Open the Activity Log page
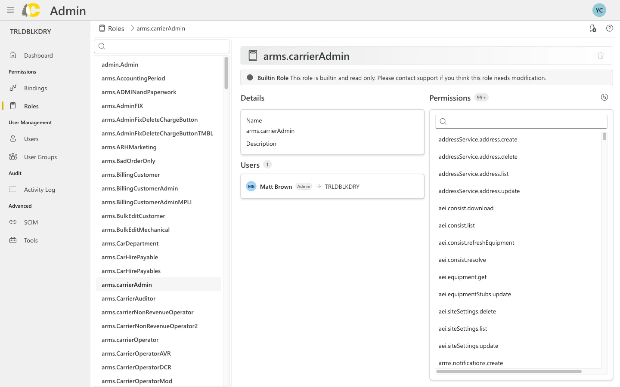 (40, 189)
